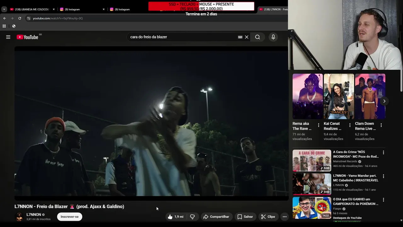Open Mainstreet Records channel link
The image size is (403, 227).
tap(345, 161)
